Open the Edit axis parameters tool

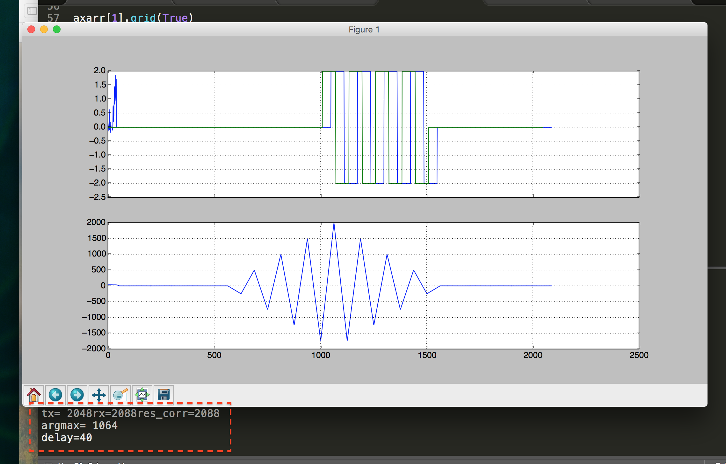pos(120,395)
